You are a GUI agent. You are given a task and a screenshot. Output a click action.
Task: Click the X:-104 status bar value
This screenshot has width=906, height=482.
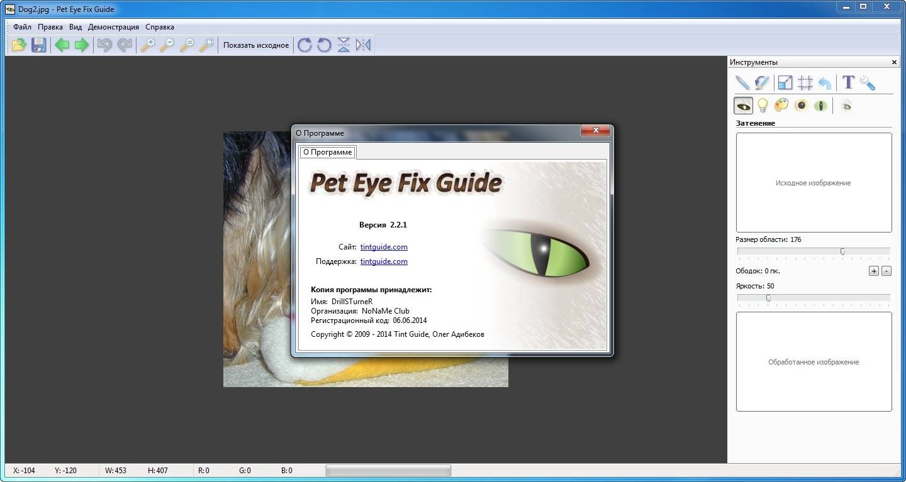pos(25,470)
